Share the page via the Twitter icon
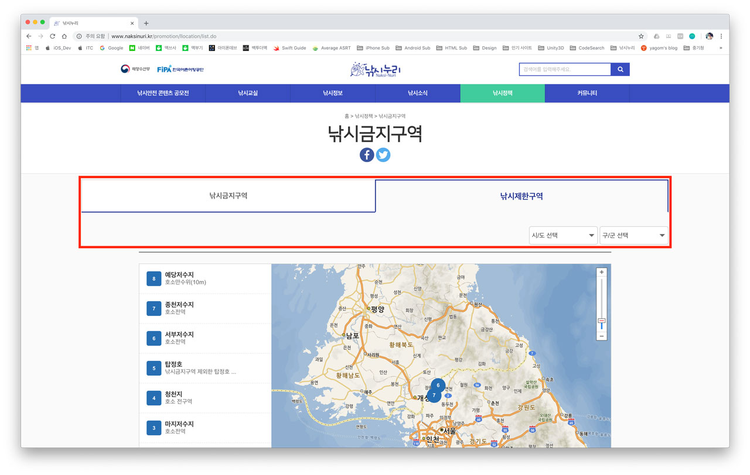 (x=383, y=154)
